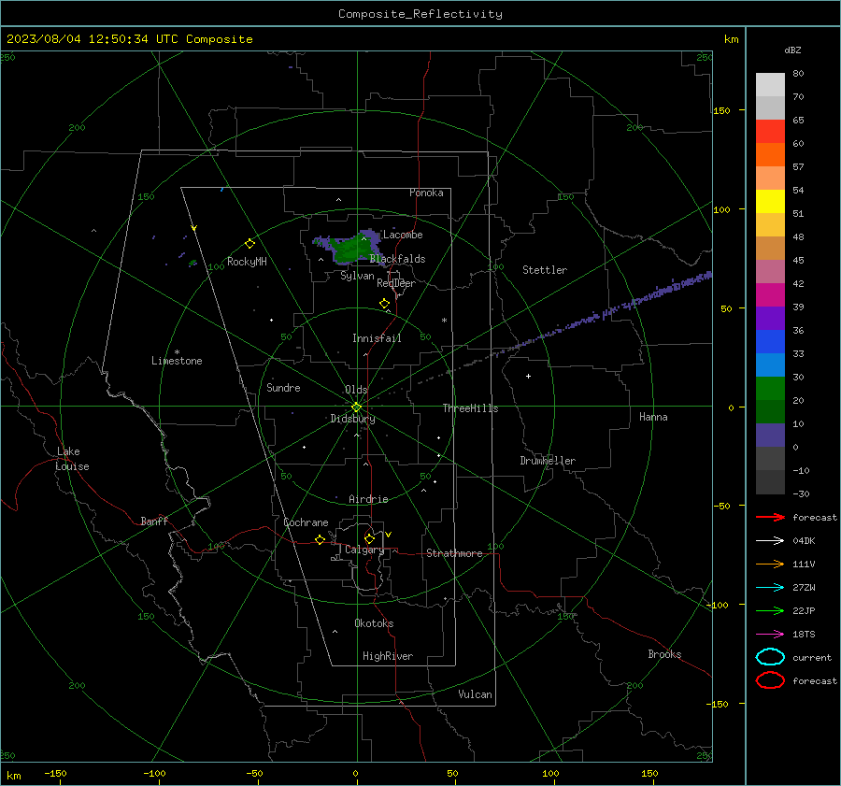Click the white 04DK arrow icon
Screen dimensions: 841x786
(770, 541)
